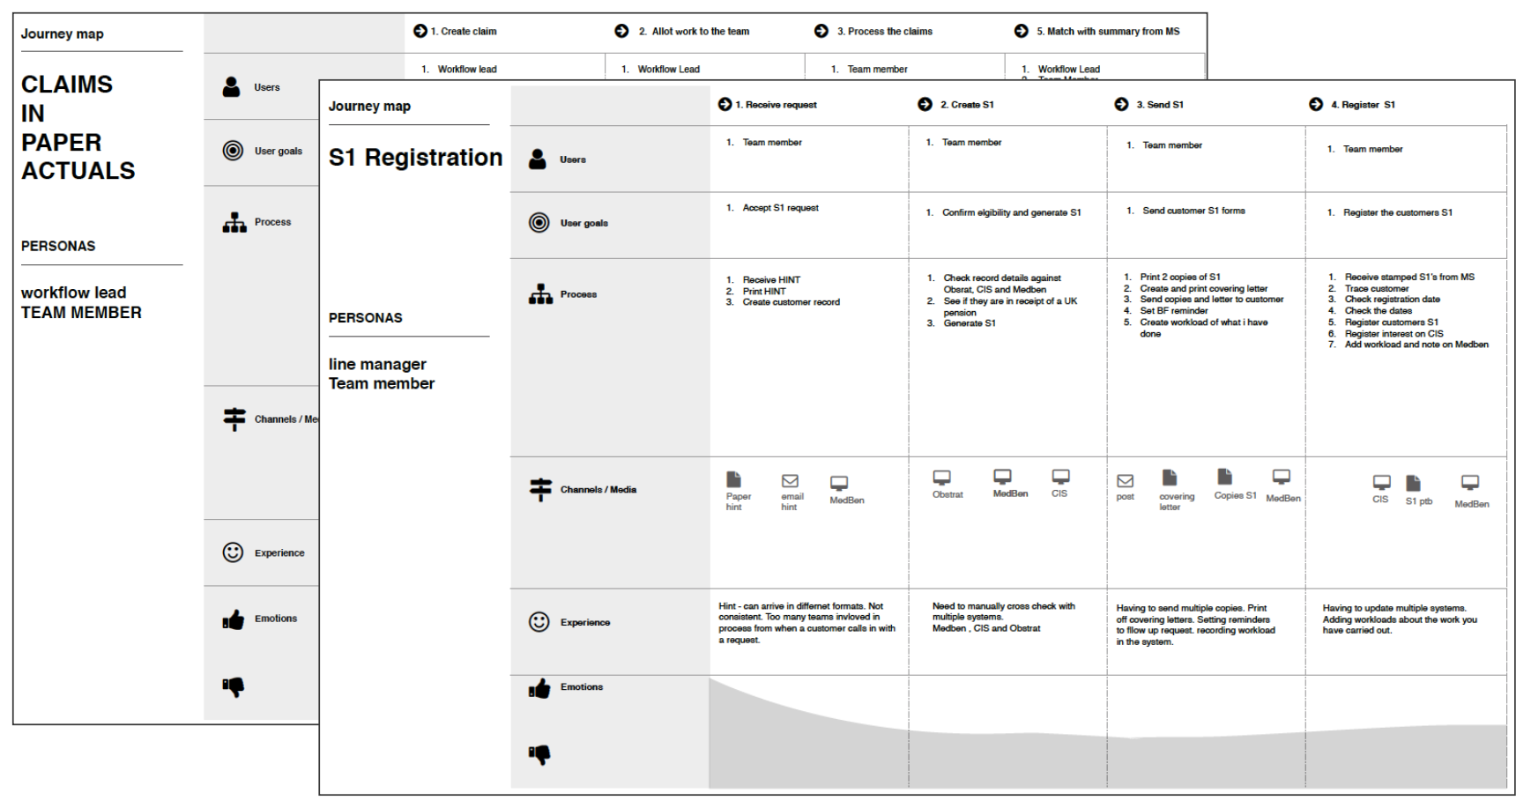Click the 'Create customer record' process step

click(x=791, y=302)
